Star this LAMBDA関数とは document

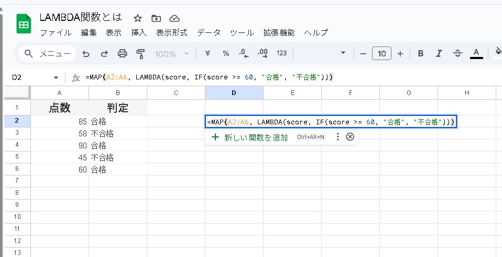[137, 18]
